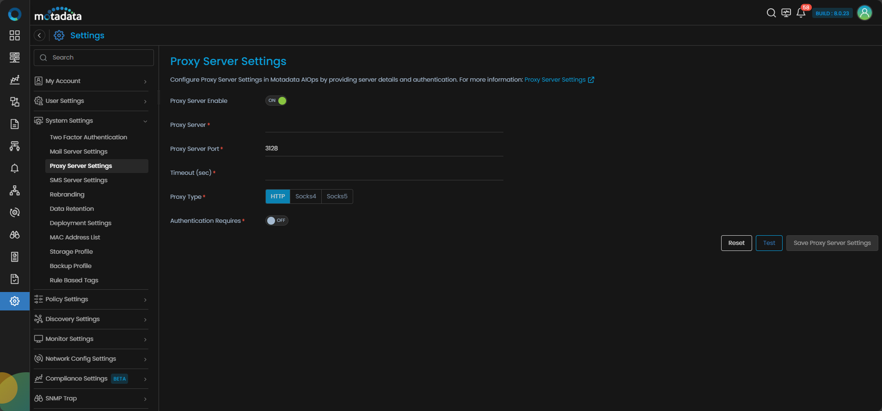
Task: Collapse the System Settings section
Action: [91, 121]
